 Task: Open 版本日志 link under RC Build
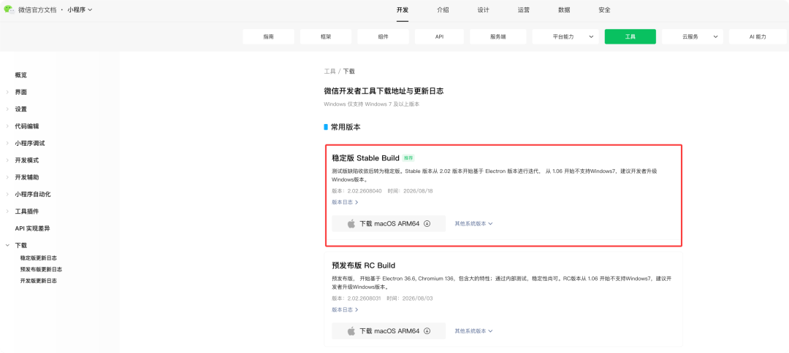coord(345,310)
